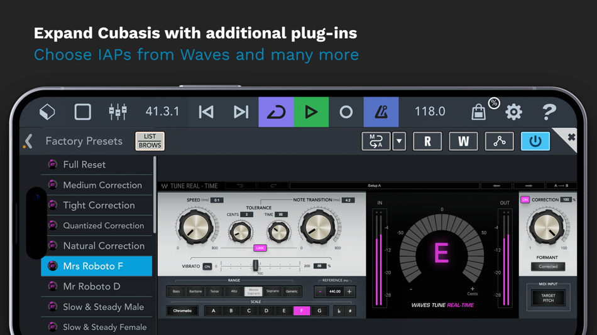Select the Full Reset preset

(x=96, y=164)
